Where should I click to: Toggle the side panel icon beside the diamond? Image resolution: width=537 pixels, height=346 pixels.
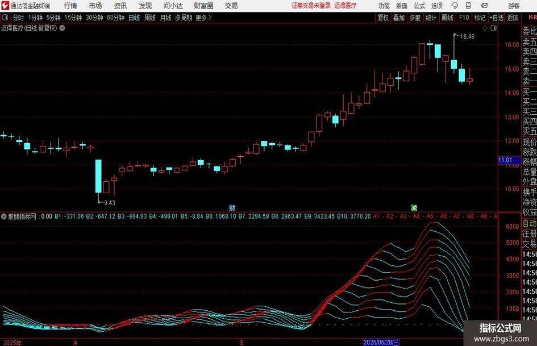point(493,28)
